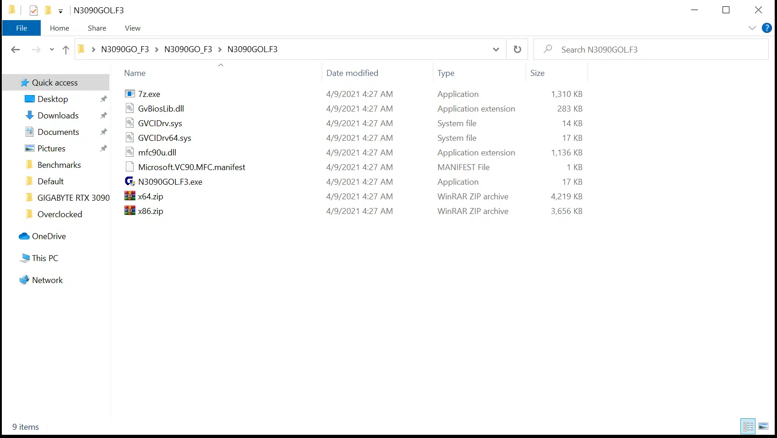Viewport: 777px width, 438px height.
Task: Open GIGABYTE RTX 3090 folder
Action: click(73, 198)
